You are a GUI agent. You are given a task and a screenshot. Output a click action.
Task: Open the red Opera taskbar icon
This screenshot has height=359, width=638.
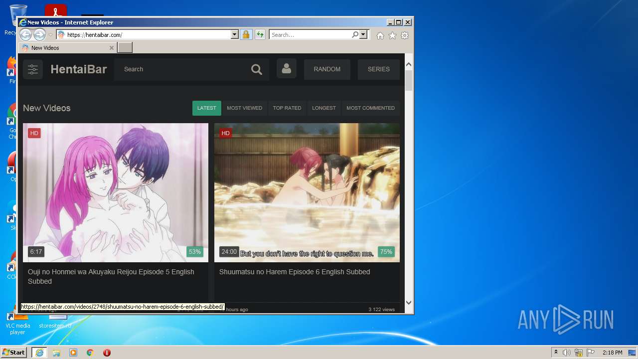(x=107, y=353)
